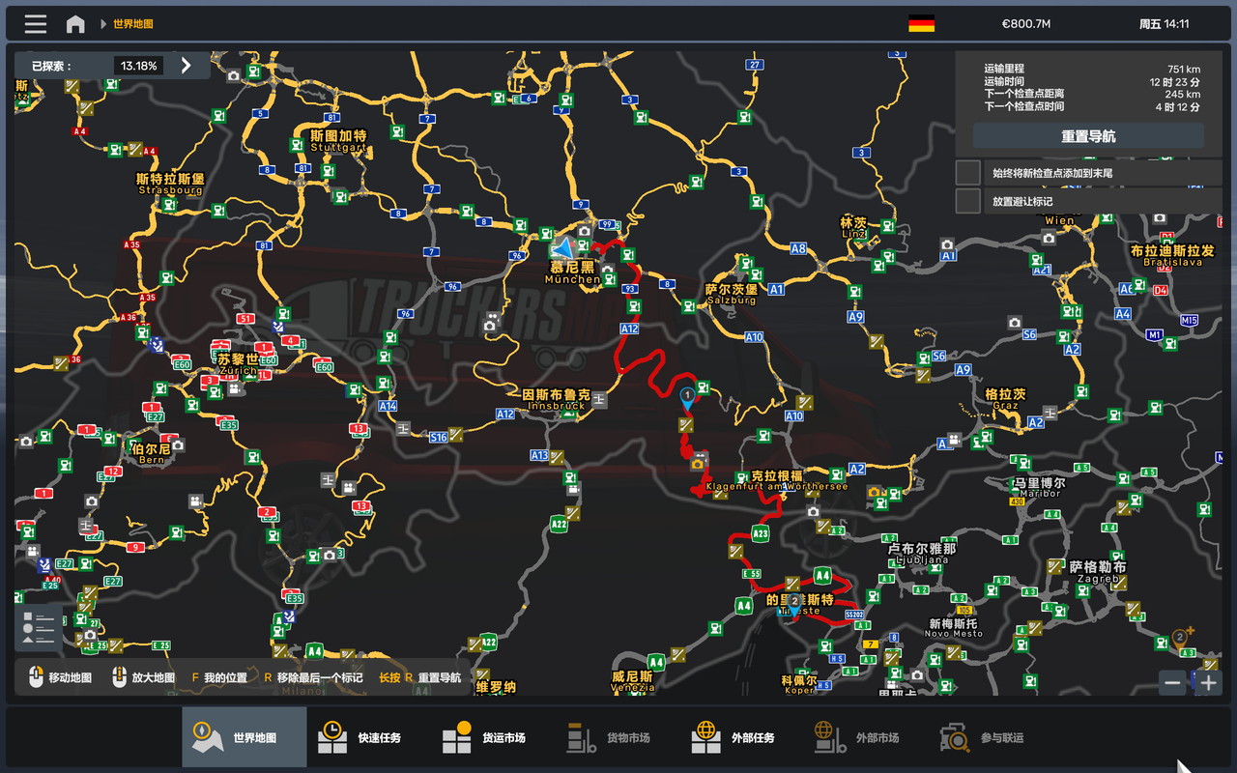Click the 因斯布鲁克 Innsbruck city label
Image resolution: width=1237 pixels, height=773 pixels.
557,400
